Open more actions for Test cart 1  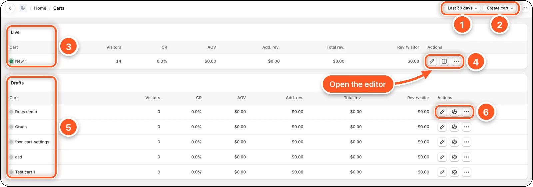[x=467, y=172]
